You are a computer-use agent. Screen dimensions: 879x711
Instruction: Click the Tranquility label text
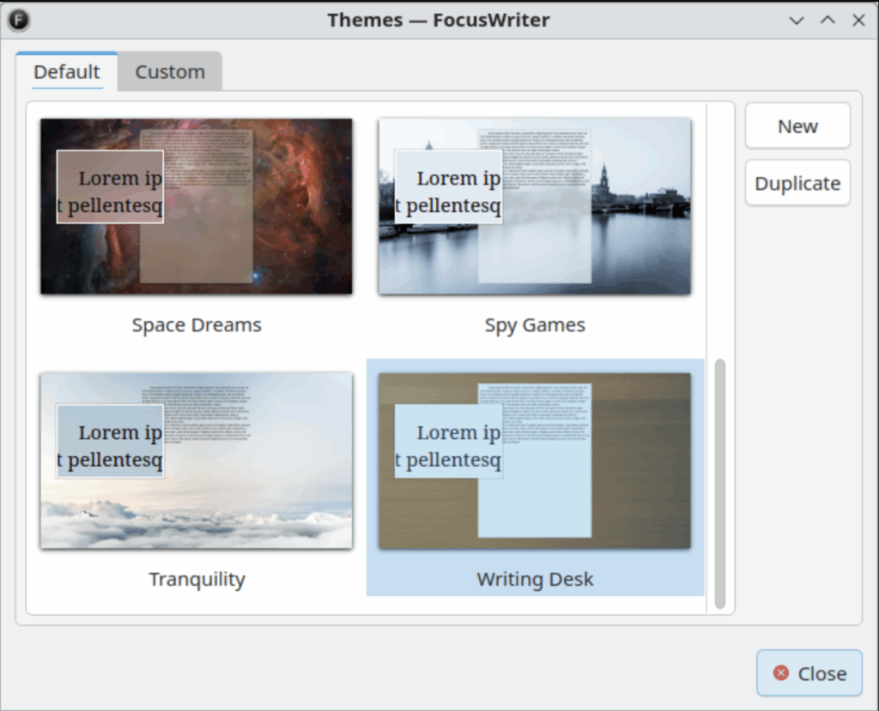click(x=197, y=579)
